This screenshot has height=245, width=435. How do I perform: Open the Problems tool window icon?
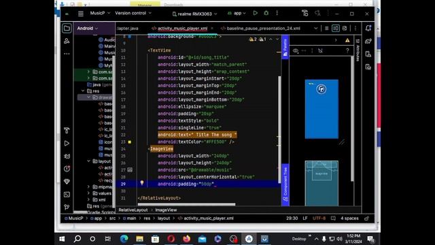coord(67,169)
